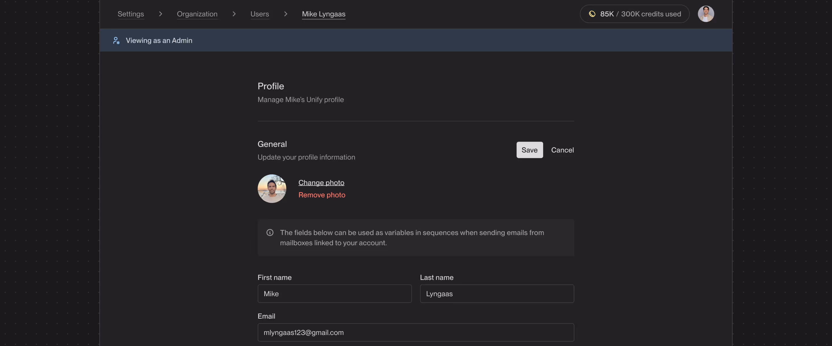Click the Viewing as an Admin banner text

pyautogui.click(x=159, y=40)
